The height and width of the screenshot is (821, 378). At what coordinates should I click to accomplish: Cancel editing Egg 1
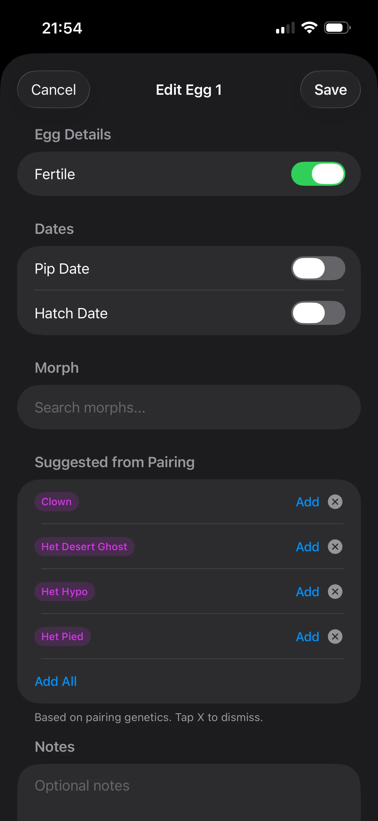53,90
